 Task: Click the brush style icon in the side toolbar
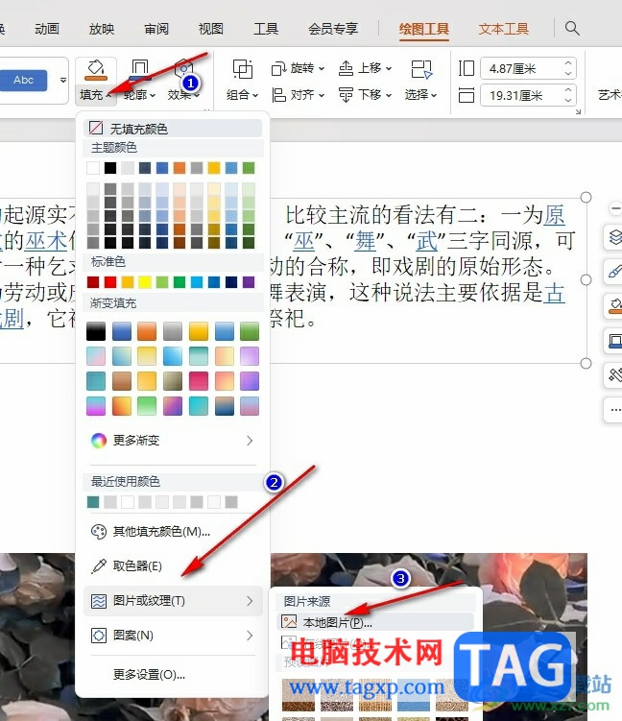[x=615, y=272]
